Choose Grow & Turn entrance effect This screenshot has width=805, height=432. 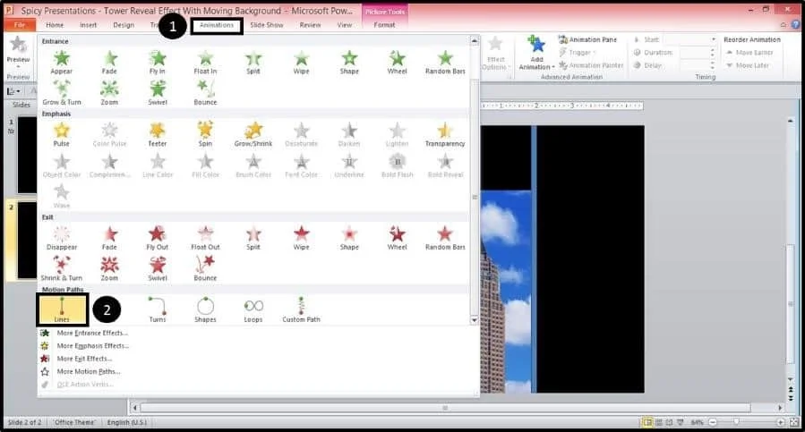click(62, 93)
